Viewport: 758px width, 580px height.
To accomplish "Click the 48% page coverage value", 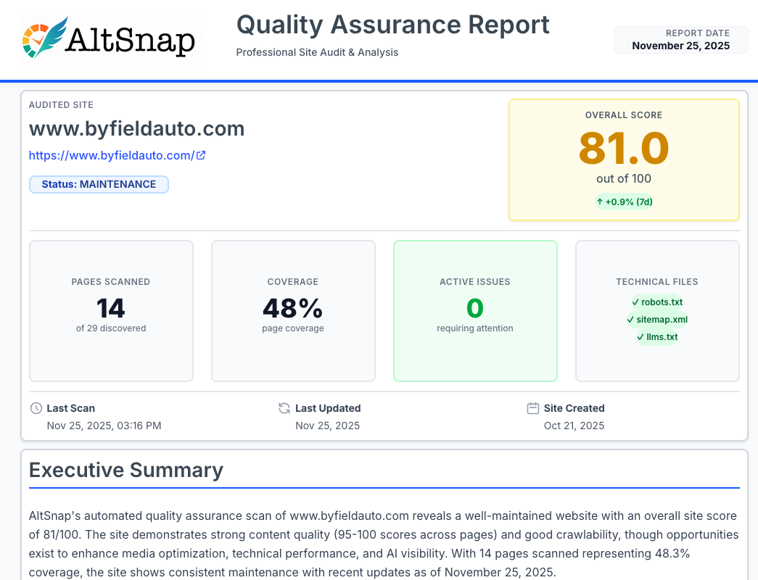I will click(292, 309).
